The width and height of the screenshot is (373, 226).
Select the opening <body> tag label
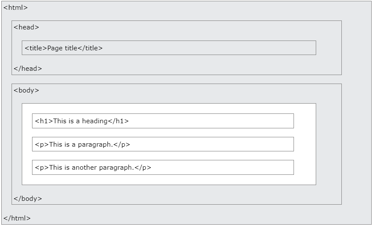tap(26, 90)
